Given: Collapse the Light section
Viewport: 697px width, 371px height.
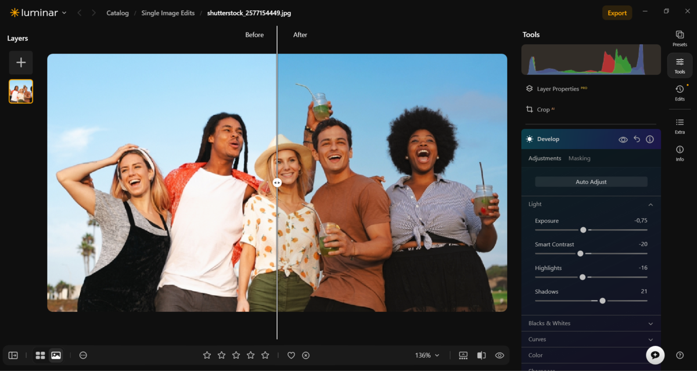Looking at the screenshot, I should 591,204.
